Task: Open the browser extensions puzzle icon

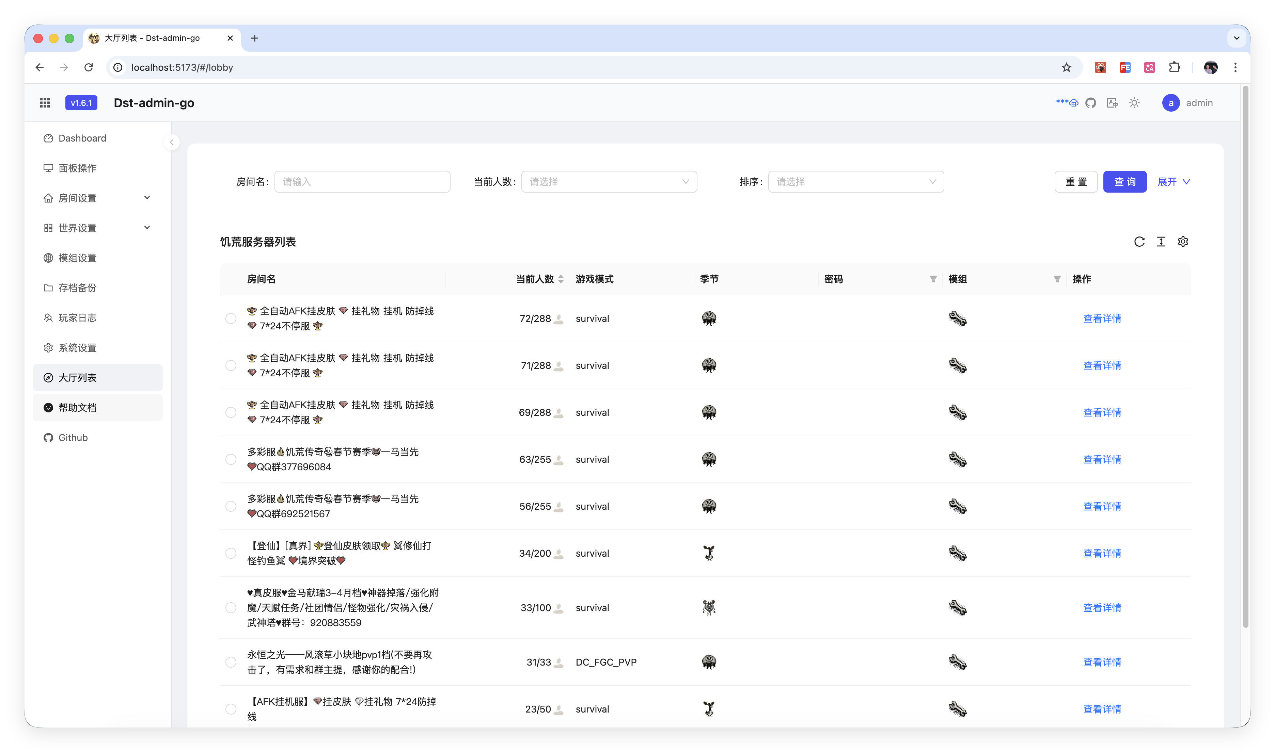Action: coord(1174,67)
